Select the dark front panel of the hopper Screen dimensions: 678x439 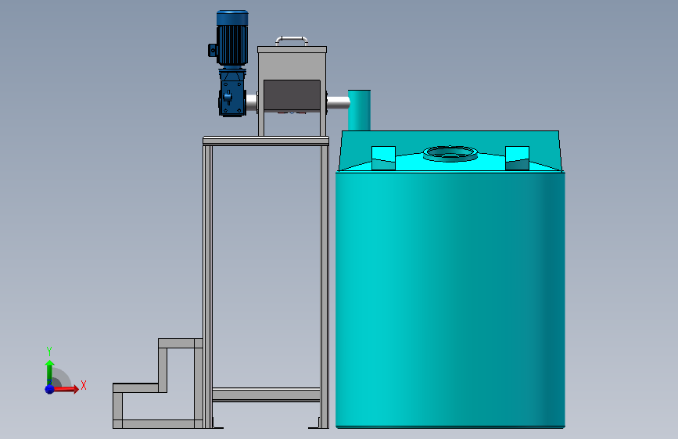[x=292, y=95]
